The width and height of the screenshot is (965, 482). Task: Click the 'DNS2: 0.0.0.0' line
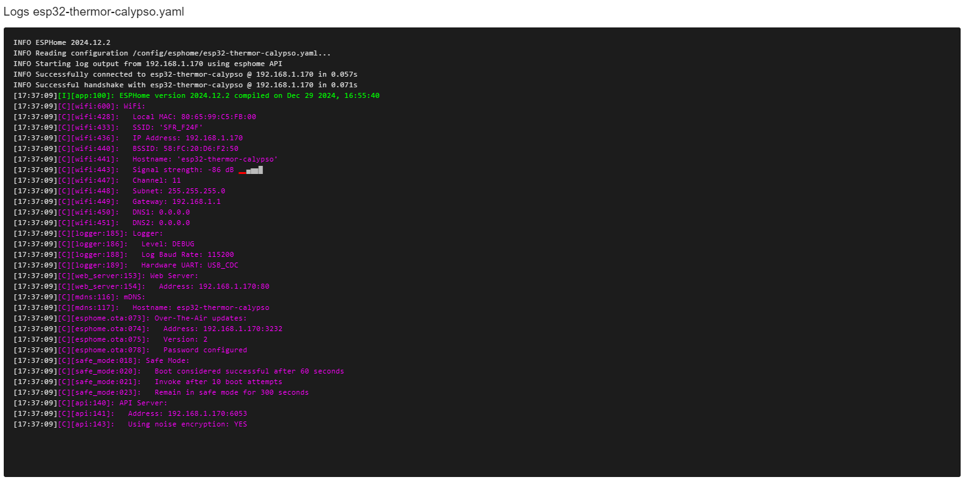click(102, 223)
